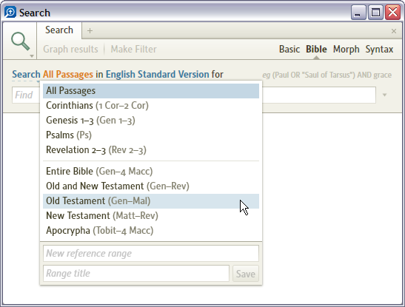Open the dropdown arrow under the magnifying glass
This screenshot has height=307, width=405.
click(32, 56)
